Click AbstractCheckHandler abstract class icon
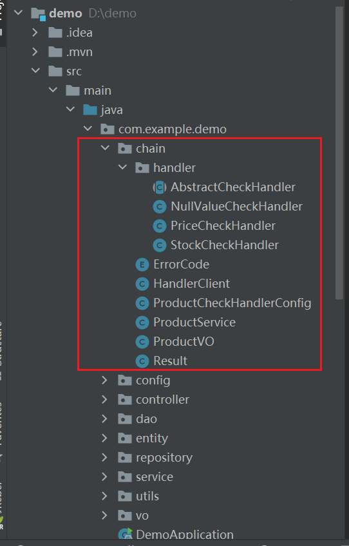Viewport: 349px width, 546px height. [x=160, y=187]
